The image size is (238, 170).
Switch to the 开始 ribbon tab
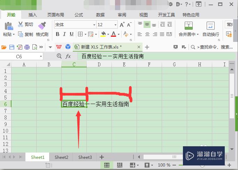pyautogui.click(x=11, y=15)
